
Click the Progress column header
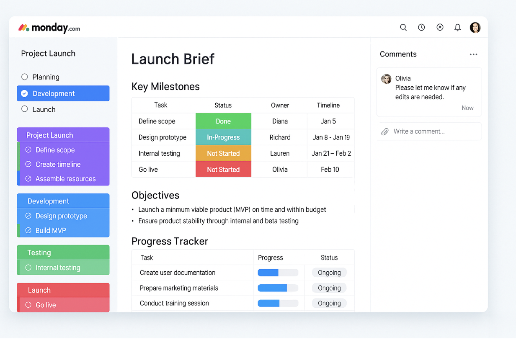point(271,258)
